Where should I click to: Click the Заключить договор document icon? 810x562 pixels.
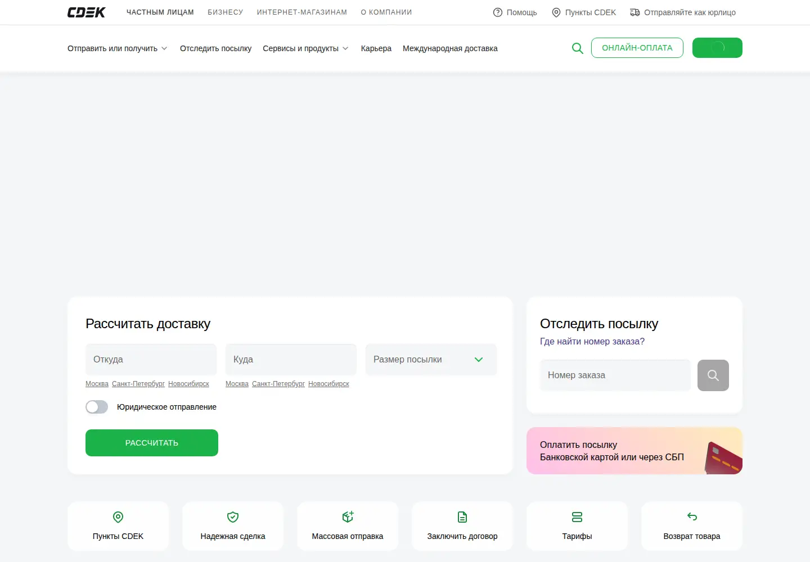[x=462, y=517]
